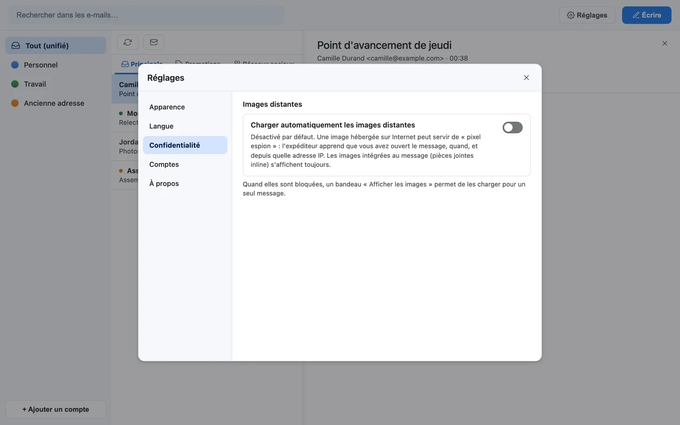This screenshot has height=425, width=680.
Task: Close the Réglages dialog with X
Action: (526, 78)
